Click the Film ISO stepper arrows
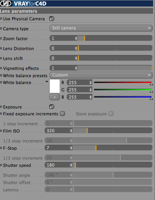The width and height of the screenshot is (155, 200). coord(71,131)
